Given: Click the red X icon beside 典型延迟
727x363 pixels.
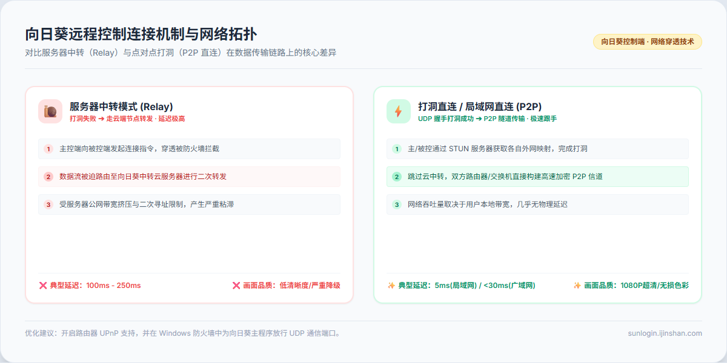Looking at the screenshot, I should 42,285.
